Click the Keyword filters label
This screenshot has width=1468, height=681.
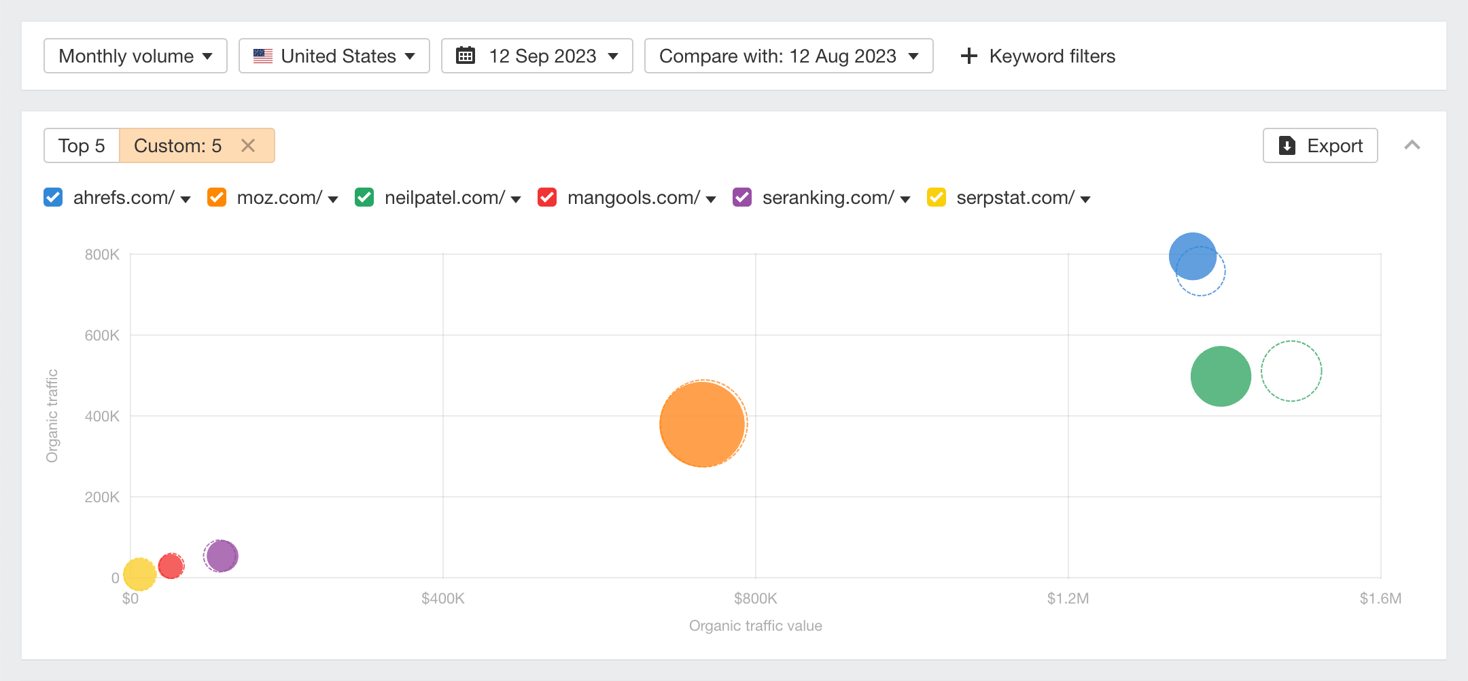(1052, 56)
